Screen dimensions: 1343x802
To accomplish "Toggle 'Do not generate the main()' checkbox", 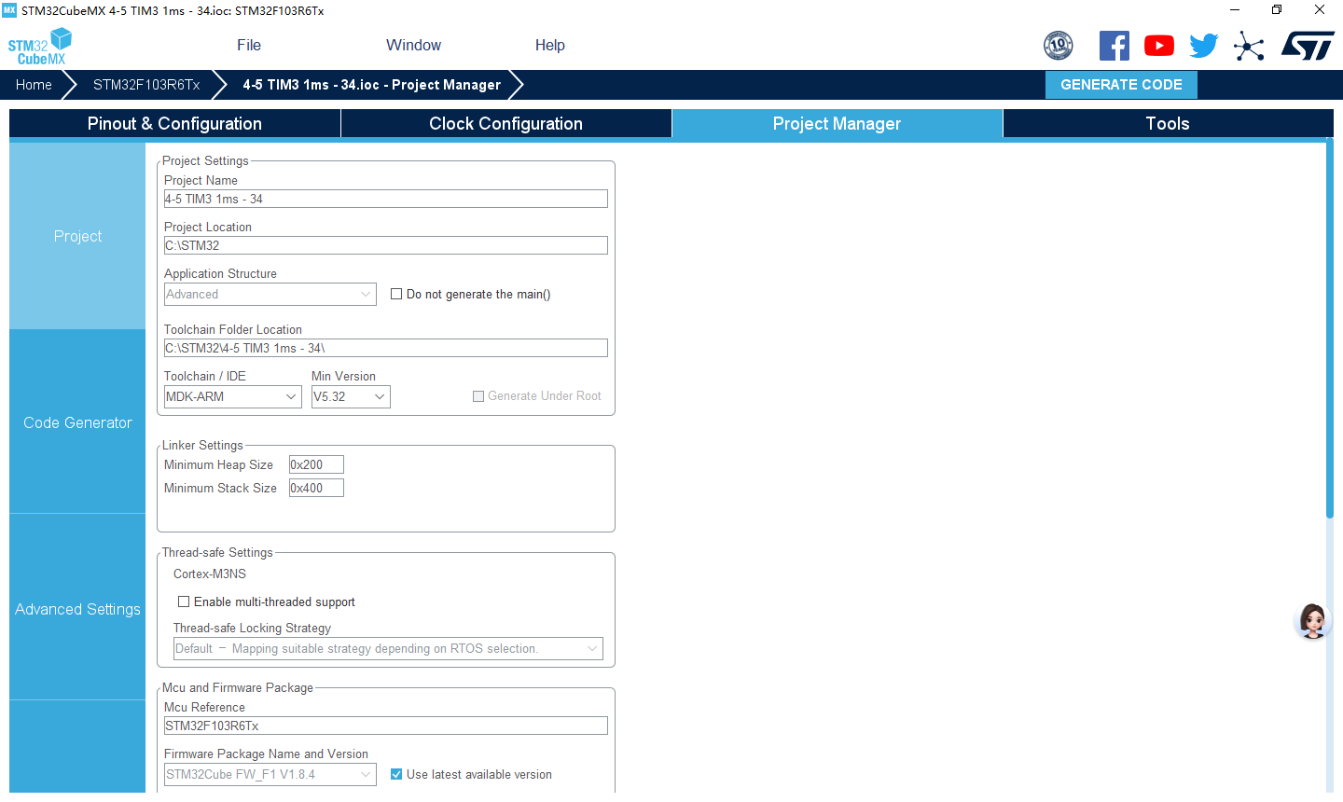I will pyautogui.click(x=396, y=294).
